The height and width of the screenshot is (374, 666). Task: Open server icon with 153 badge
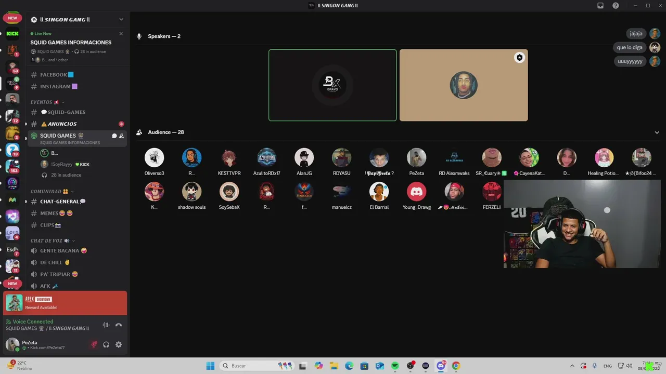click(x=12, y=167)
